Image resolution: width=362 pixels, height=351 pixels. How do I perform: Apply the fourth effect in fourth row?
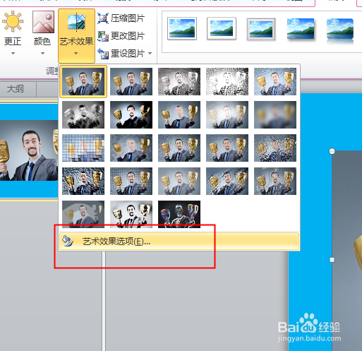pos(227,182)
